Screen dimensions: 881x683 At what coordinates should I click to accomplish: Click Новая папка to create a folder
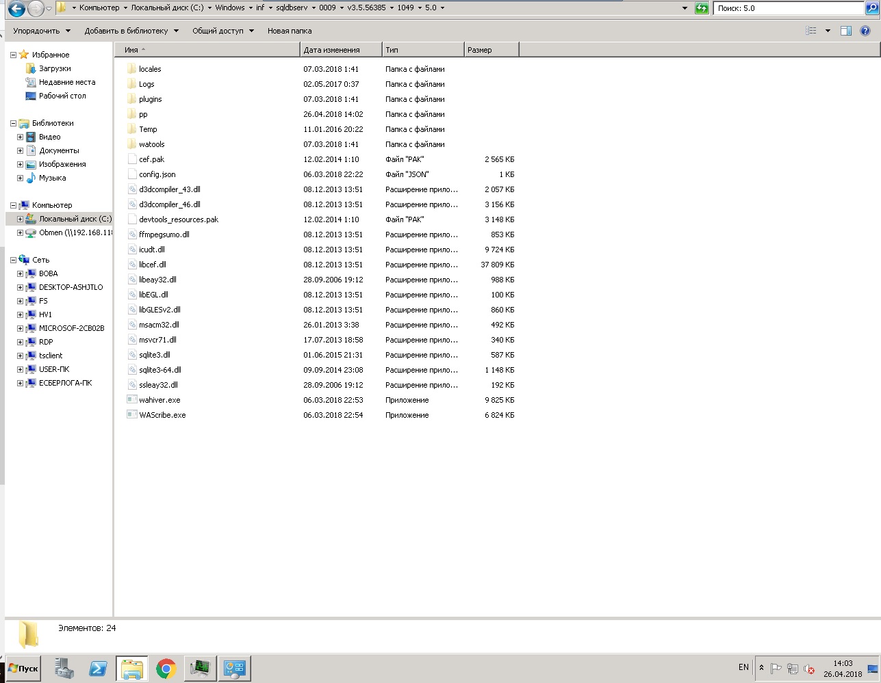point(290,31)
